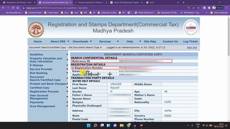Viewport: 230px width, 129px height.
Task: Open the Universitys of india bookmark folder
Action: pos(107,13)
